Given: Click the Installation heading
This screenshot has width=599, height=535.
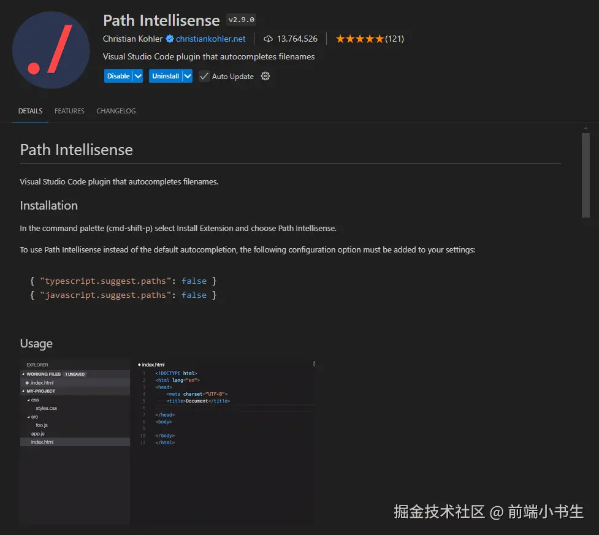Looking at the screenshot, I should click(49, 205).
